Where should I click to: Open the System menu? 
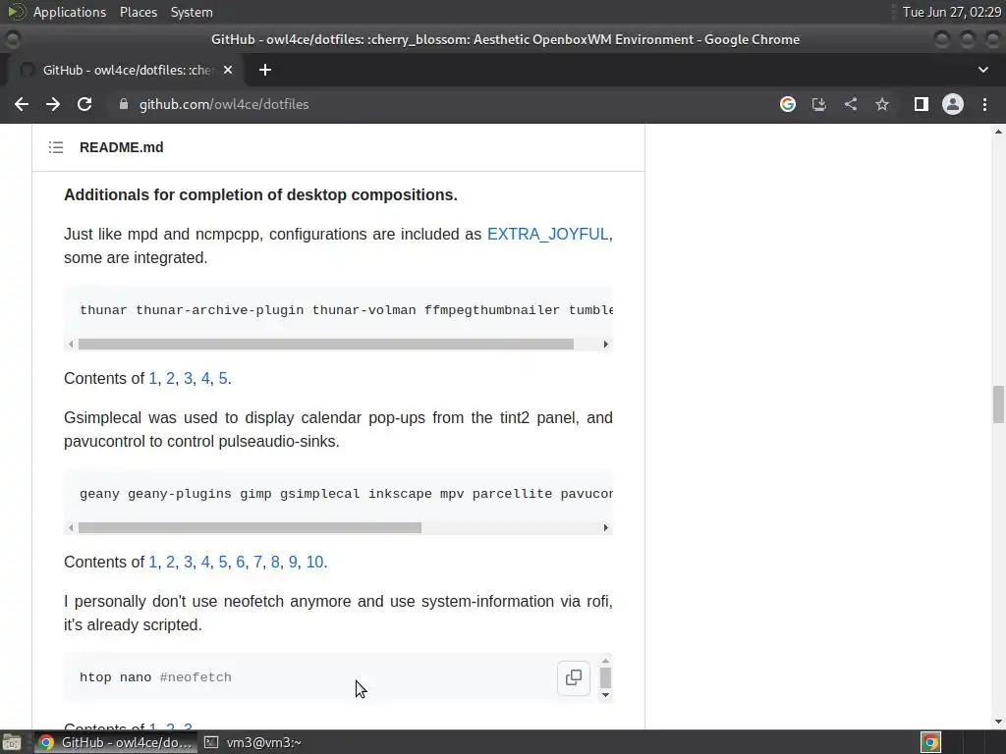tap(192, 12)
